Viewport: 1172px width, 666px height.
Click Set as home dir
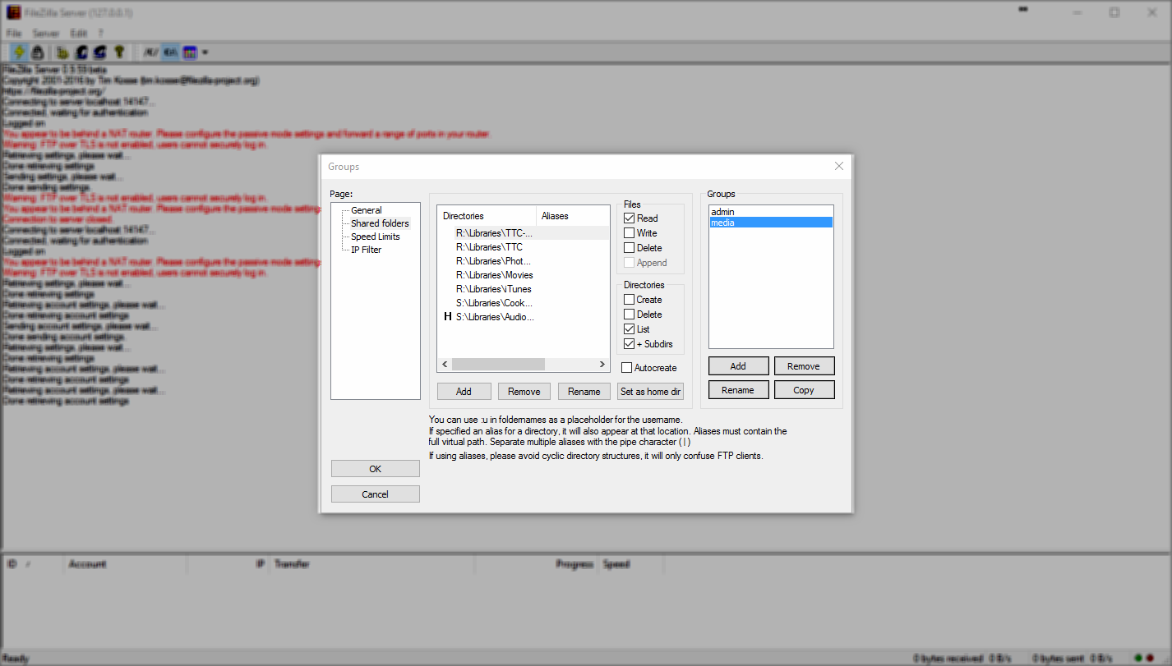click(651, 392)
